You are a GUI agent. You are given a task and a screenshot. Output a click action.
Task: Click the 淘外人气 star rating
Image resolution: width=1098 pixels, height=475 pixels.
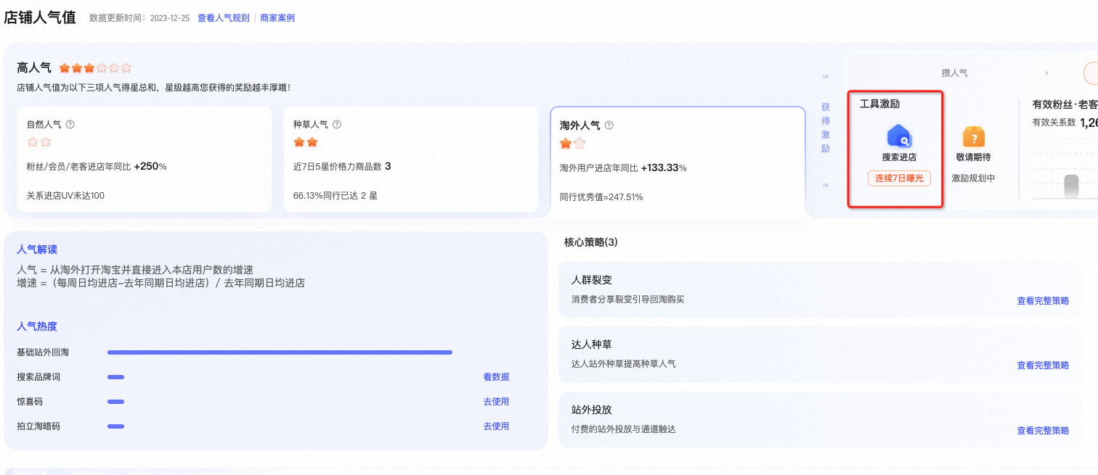pos(572,144)
